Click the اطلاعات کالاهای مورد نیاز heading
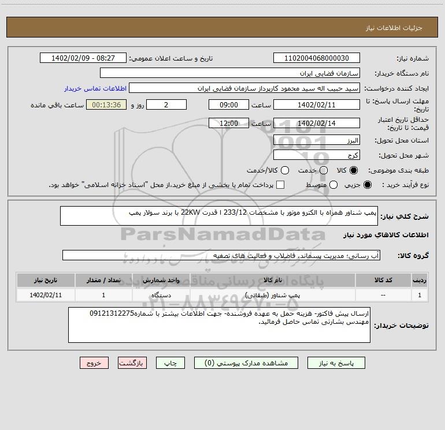 click(385, 235)
